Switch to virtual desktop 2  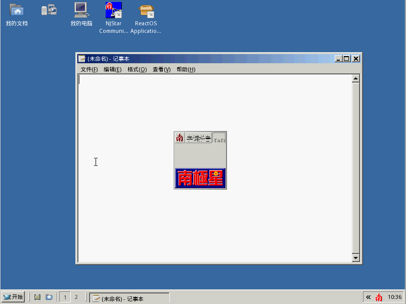click(76, 297)
